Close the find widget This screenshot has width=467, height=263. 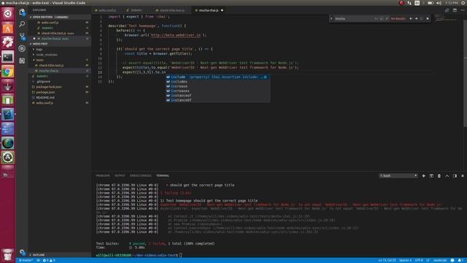click(428, 18)
